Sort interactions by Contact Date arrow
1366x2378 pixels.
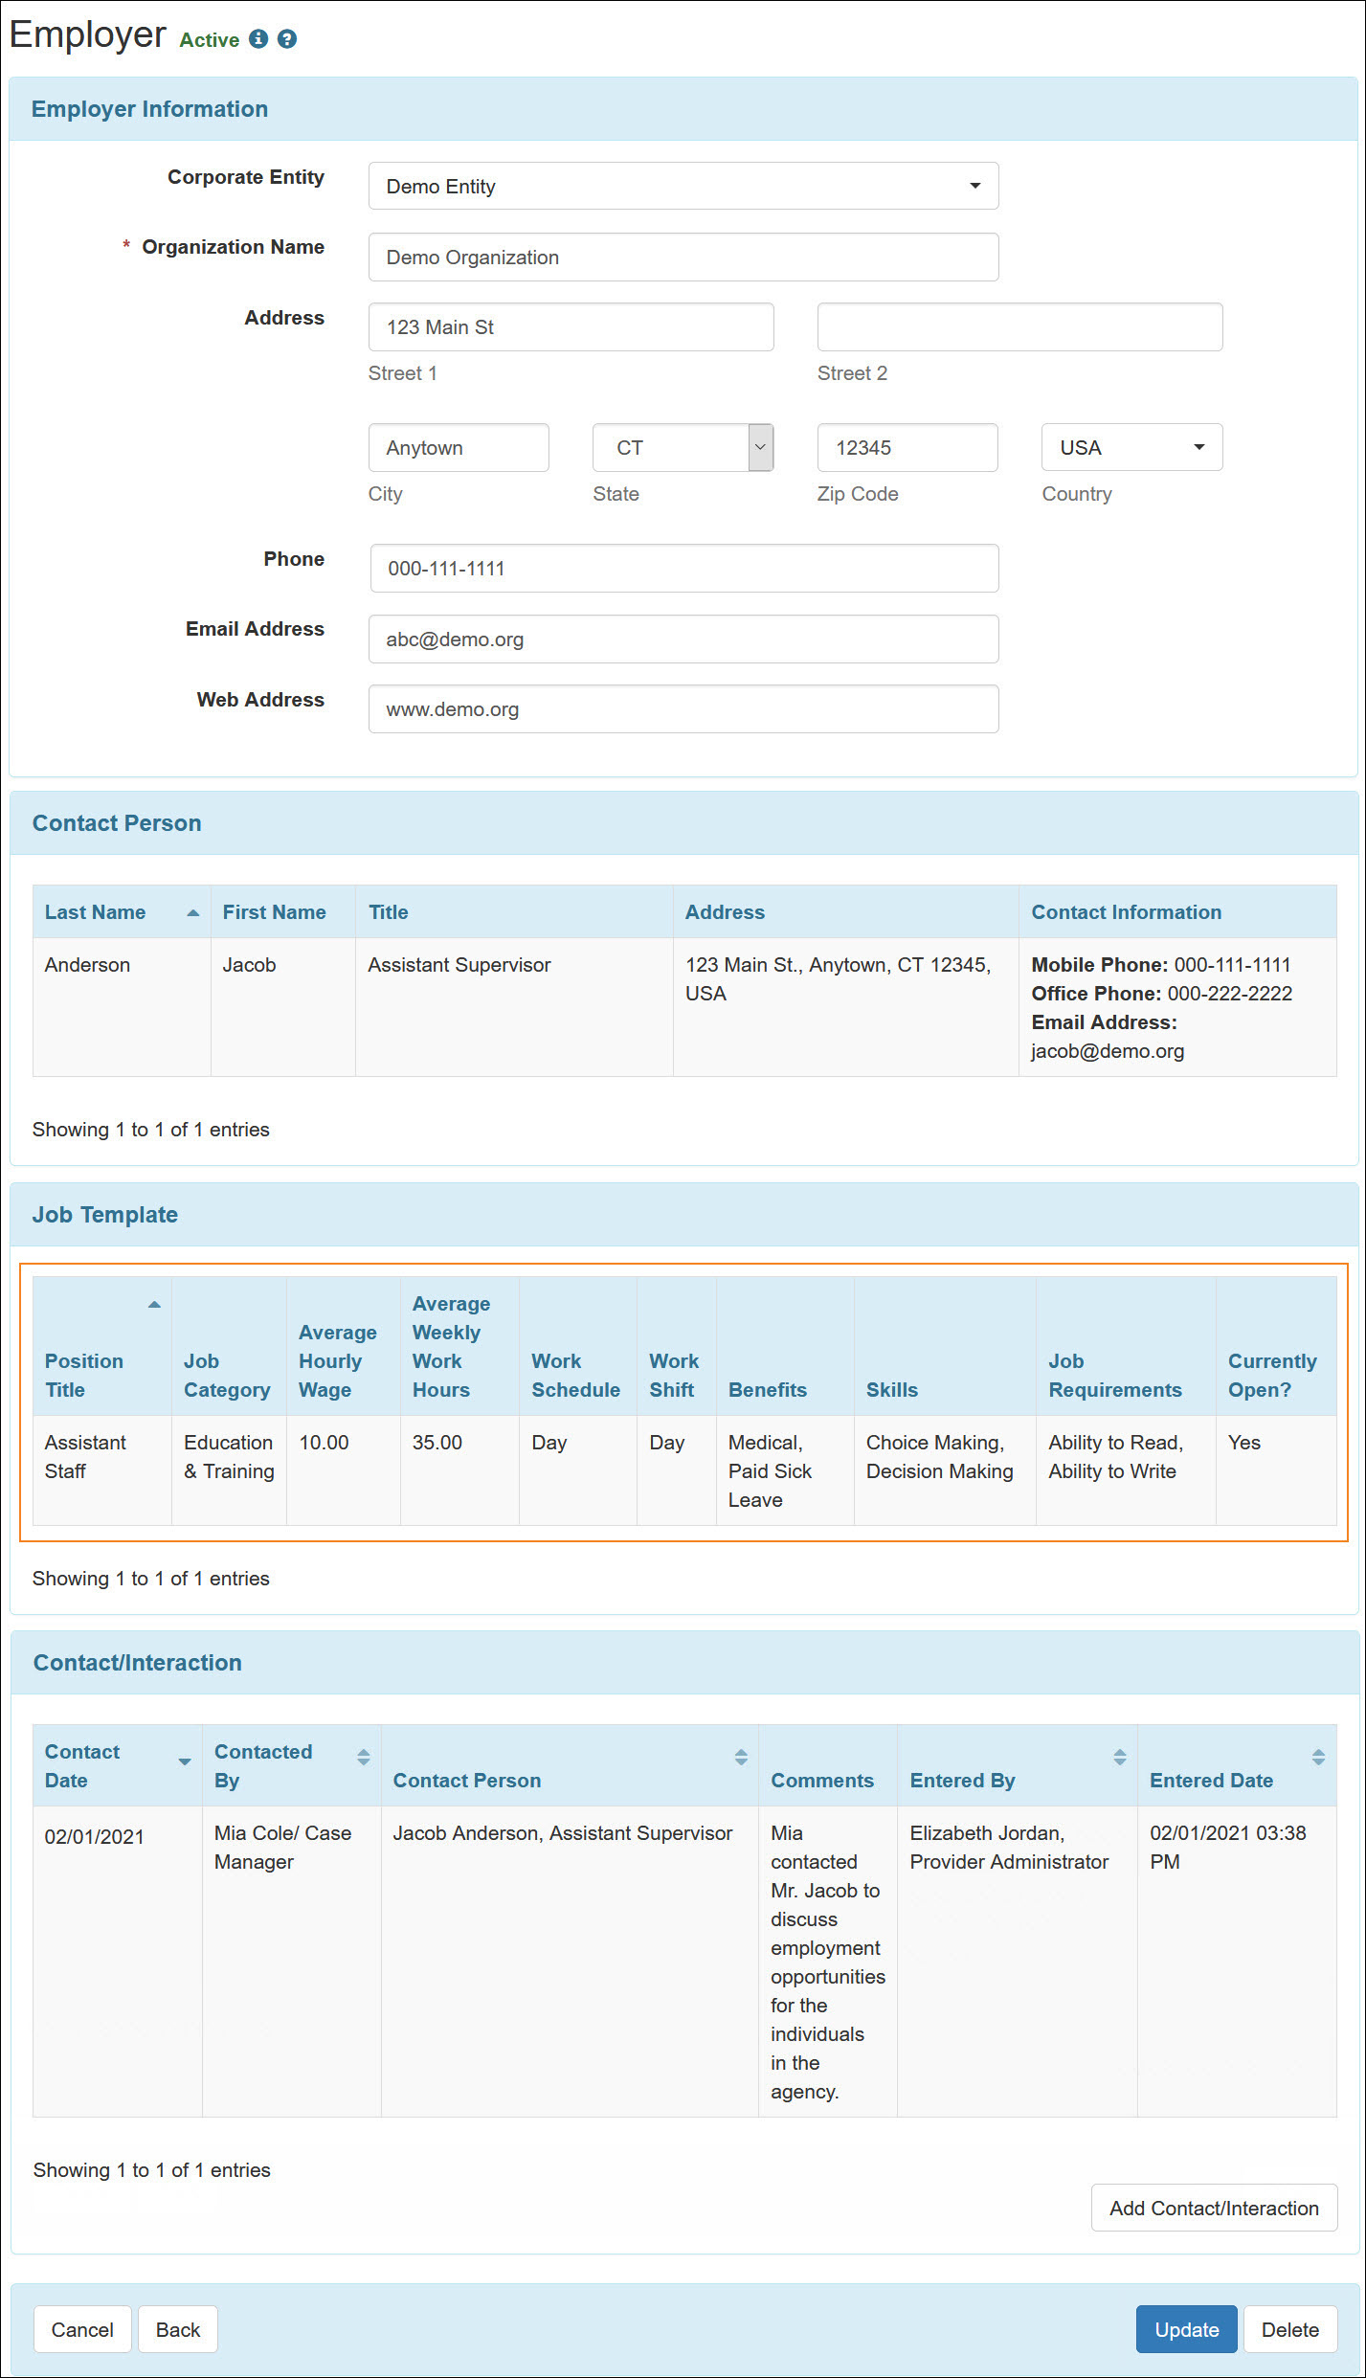tap(184, 1761)
